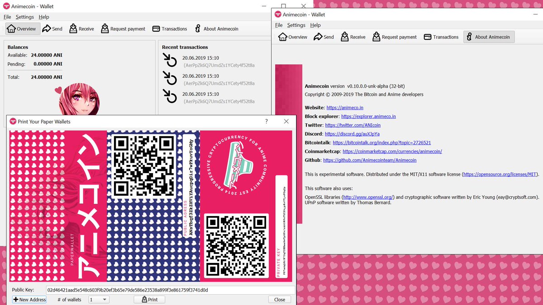Click the Pending balance 0.00000 ANI
Screen dimensions: 543x305
(x=48, y=64)
